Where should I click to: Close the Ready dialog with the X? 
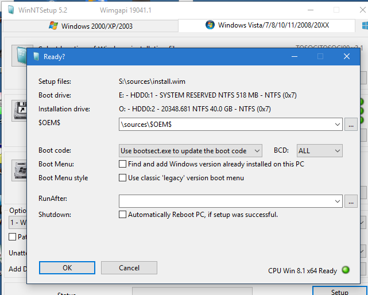point(346,56)
